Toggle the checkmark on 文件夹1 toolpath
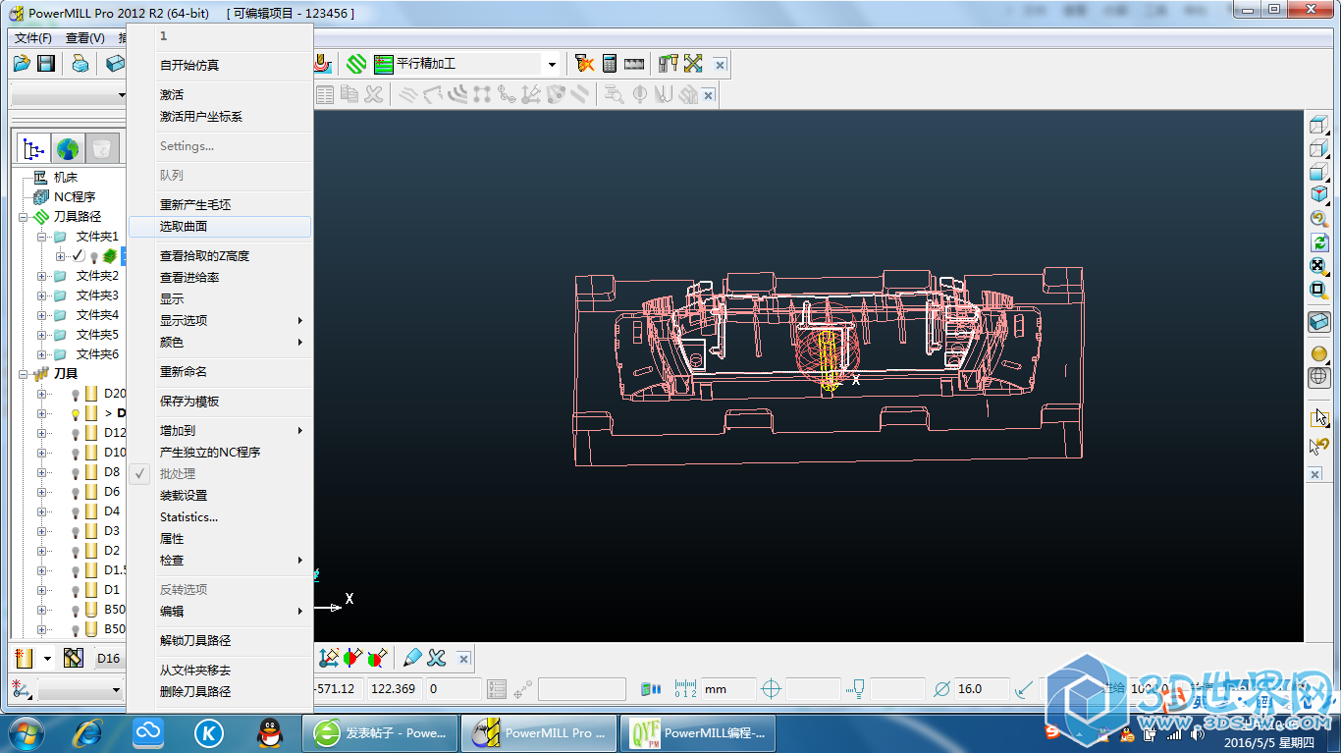 tap(79, 255)
